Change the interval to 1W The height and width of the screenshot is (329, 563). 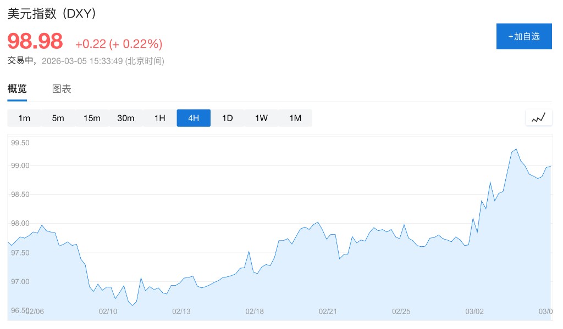coord(261,118)
